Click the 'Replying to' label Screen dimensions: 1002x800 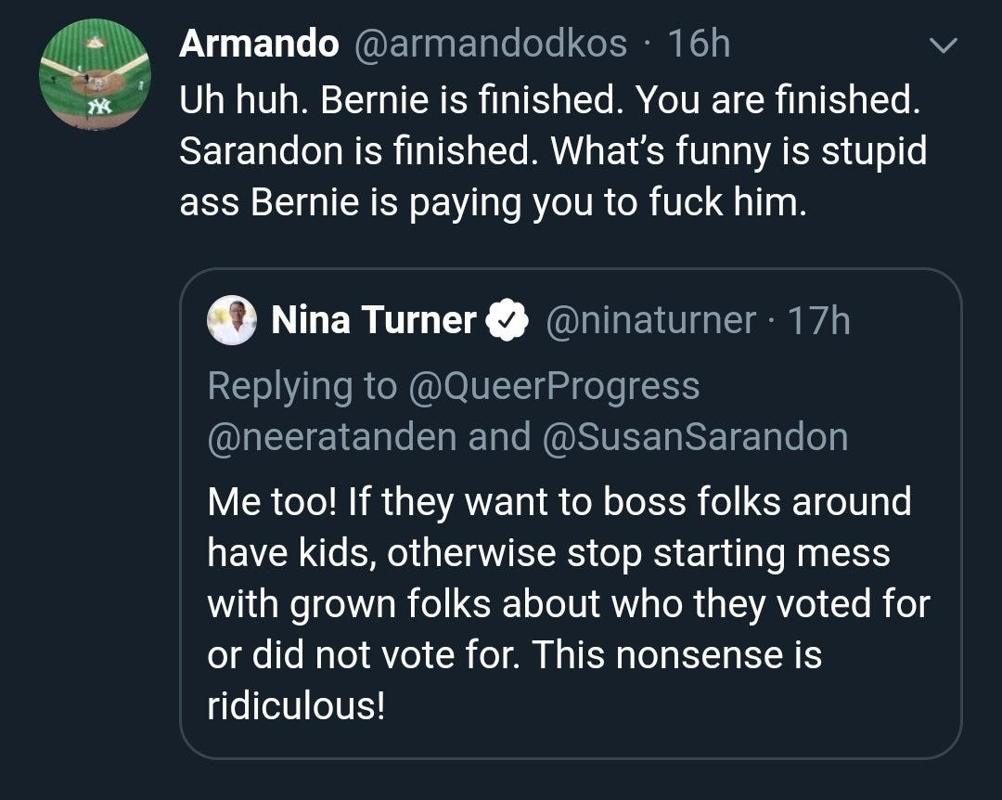(302, 387)
